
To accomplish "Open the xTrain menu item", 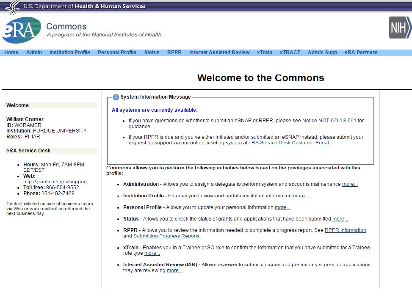I will point(265,52).
